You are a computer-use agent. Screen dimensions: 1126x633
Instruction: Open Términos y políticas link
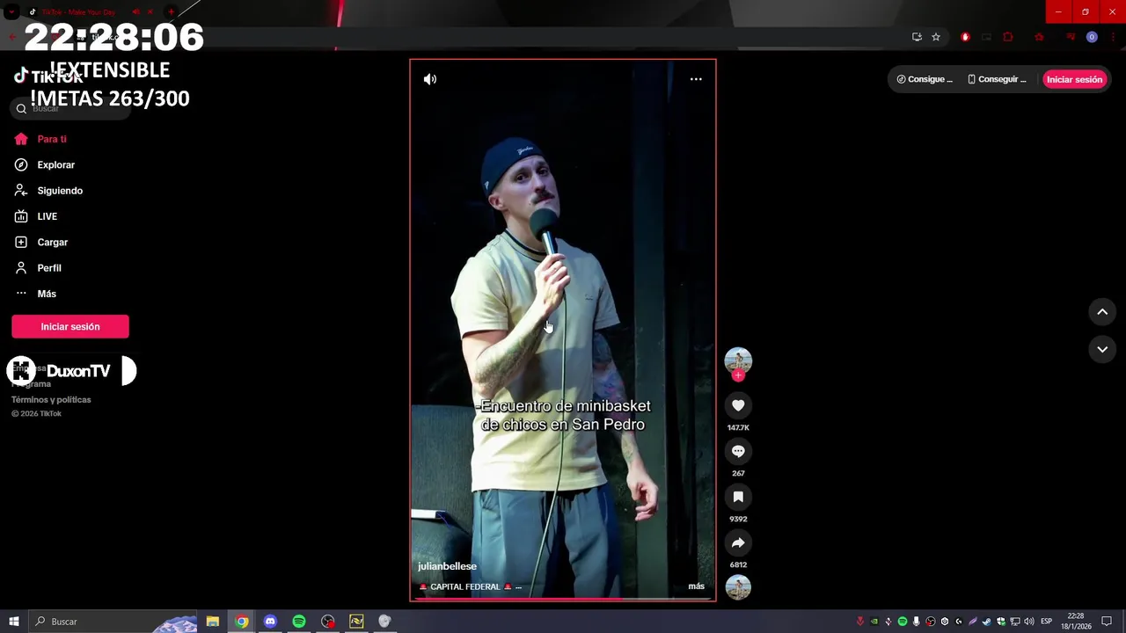(x=51, y=399)
